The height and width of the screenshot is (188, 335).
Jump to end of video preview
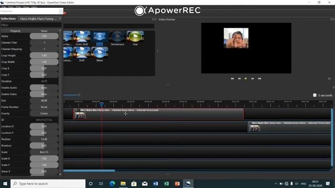pos(260,78)
